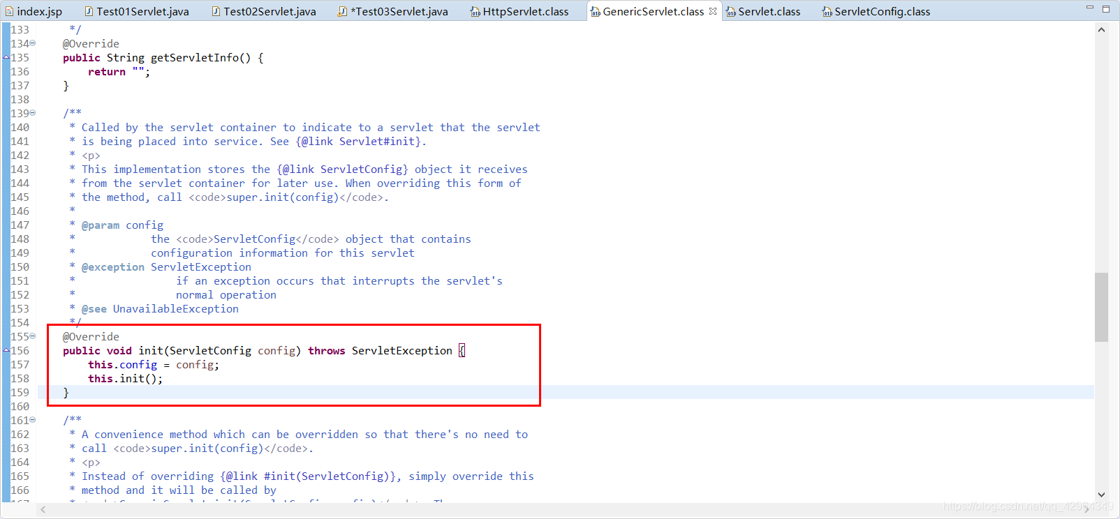Click the Test02Servlet.java file icon
The height and width of the screenshot is (519, 1120).
pos(216,11)
